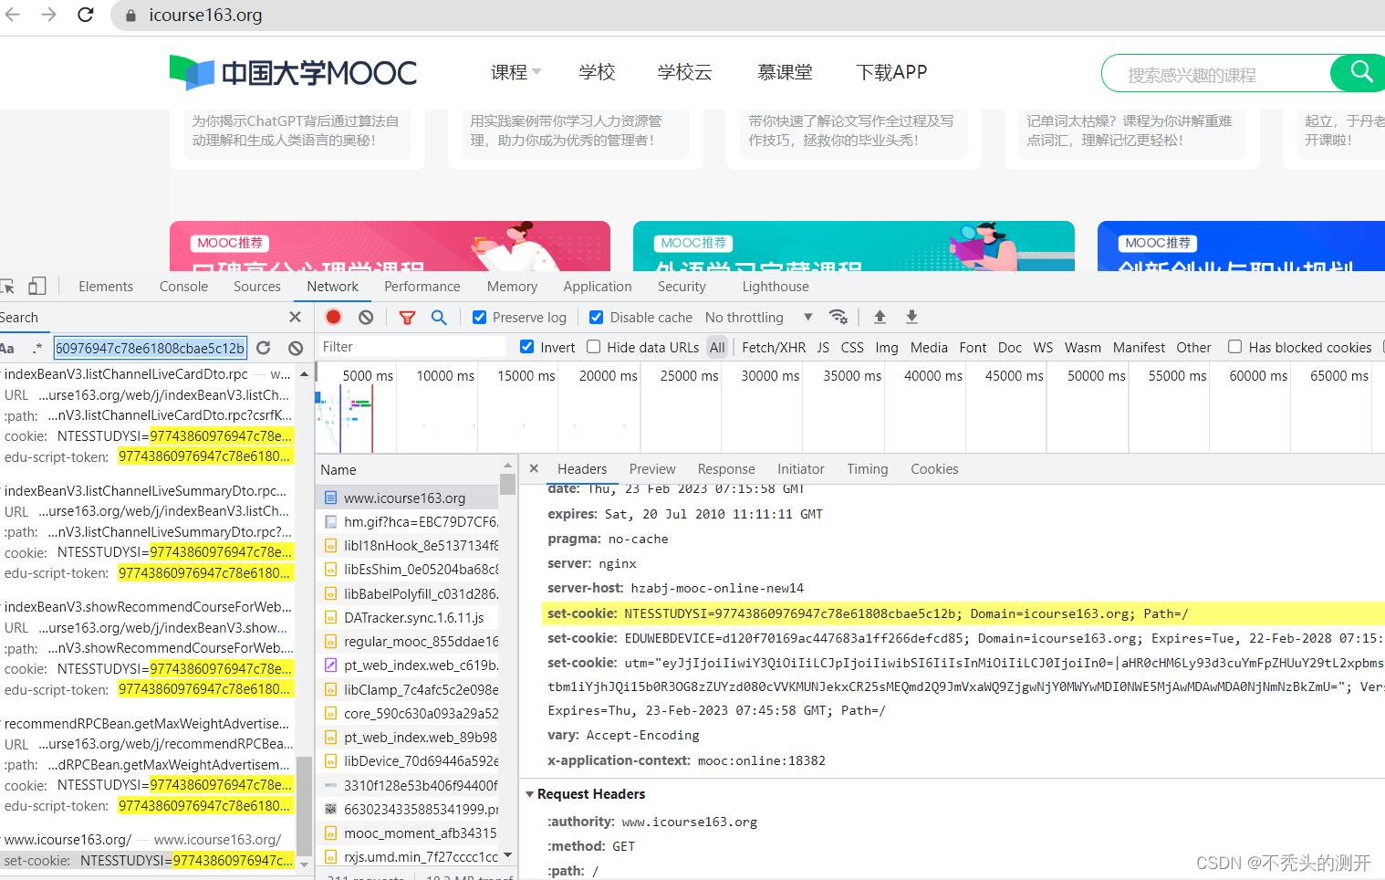Filter by JS requests
This screenshot has width=1385, height=880.
point(823,347)
